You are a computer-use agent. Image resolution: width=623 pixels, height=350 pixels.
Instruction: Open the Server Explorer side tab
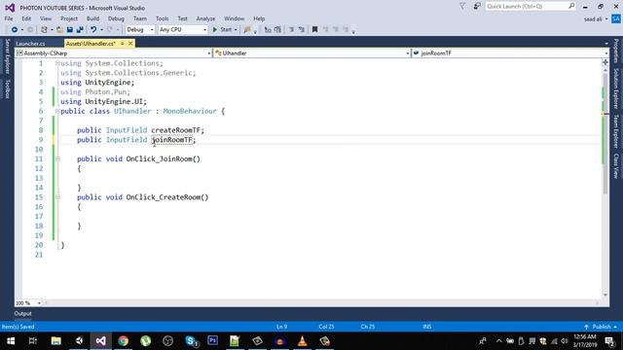(7, 56)
